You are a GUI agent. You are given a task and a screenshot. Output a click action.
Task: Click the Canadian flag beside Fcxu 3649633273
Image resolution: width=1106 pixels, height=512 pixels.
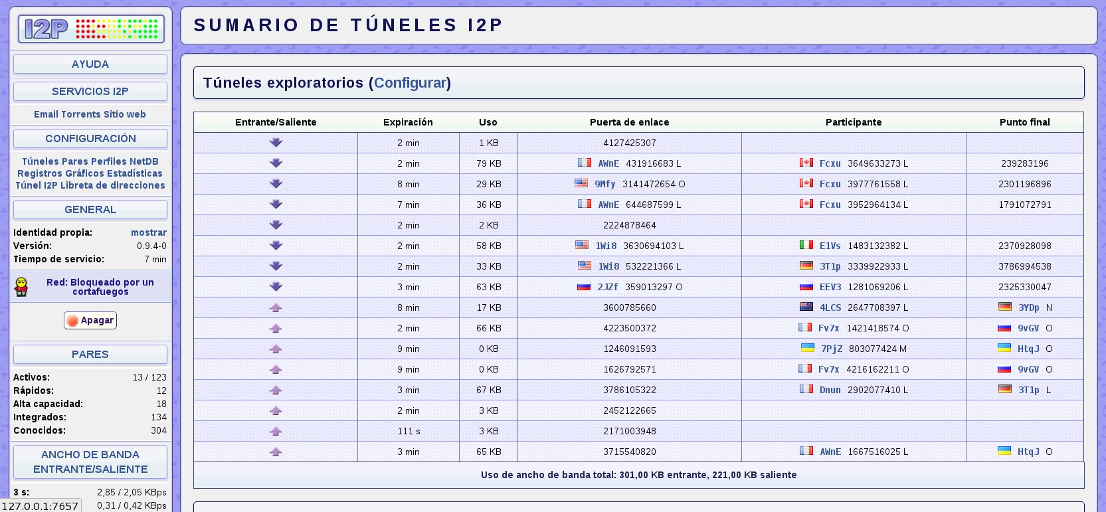tap(806, 163)
